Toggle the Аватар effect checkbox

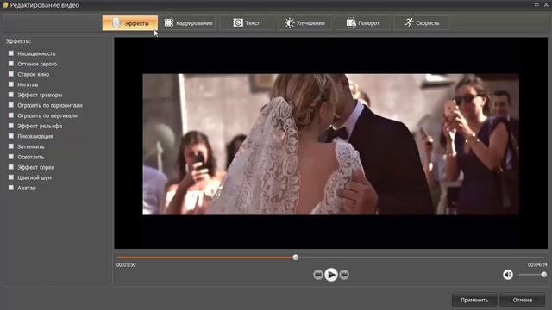[11, 188]
